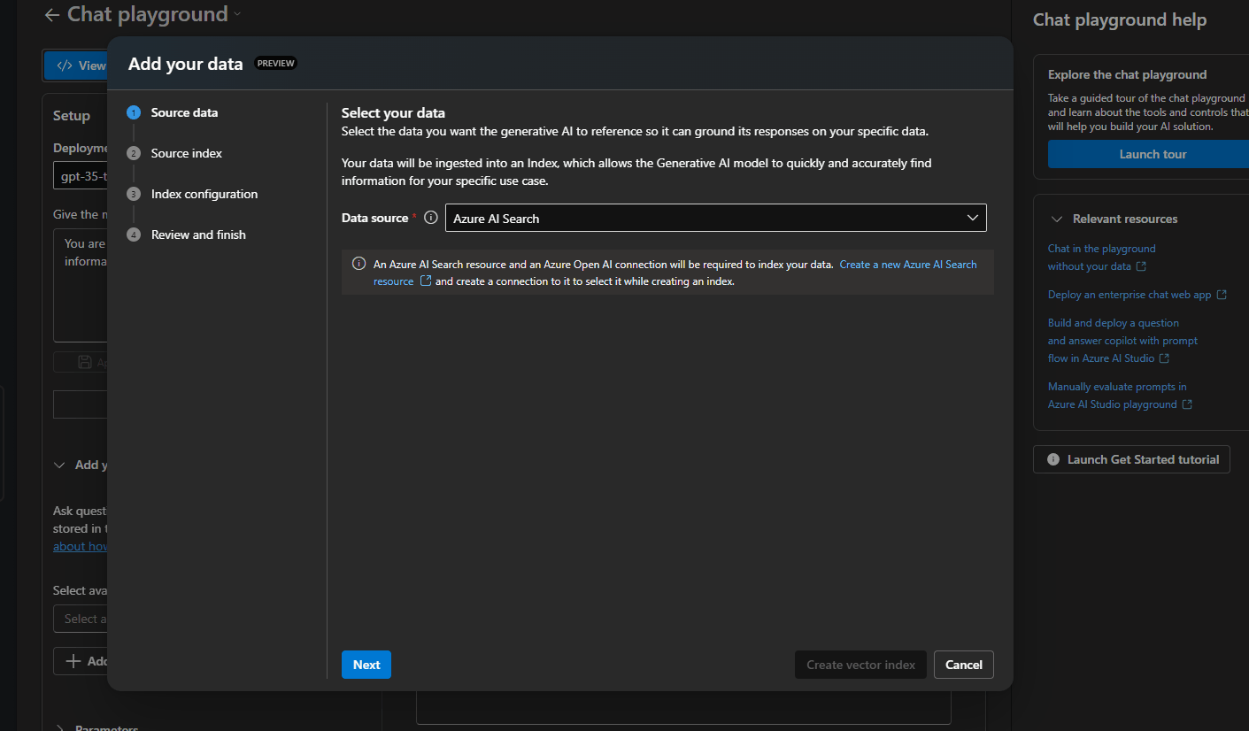Image resolution: width=1249 pixels, height=731 pixels.
Task: Click the Select available index dropdown in Setup
Action: click(x=81, y=619)
